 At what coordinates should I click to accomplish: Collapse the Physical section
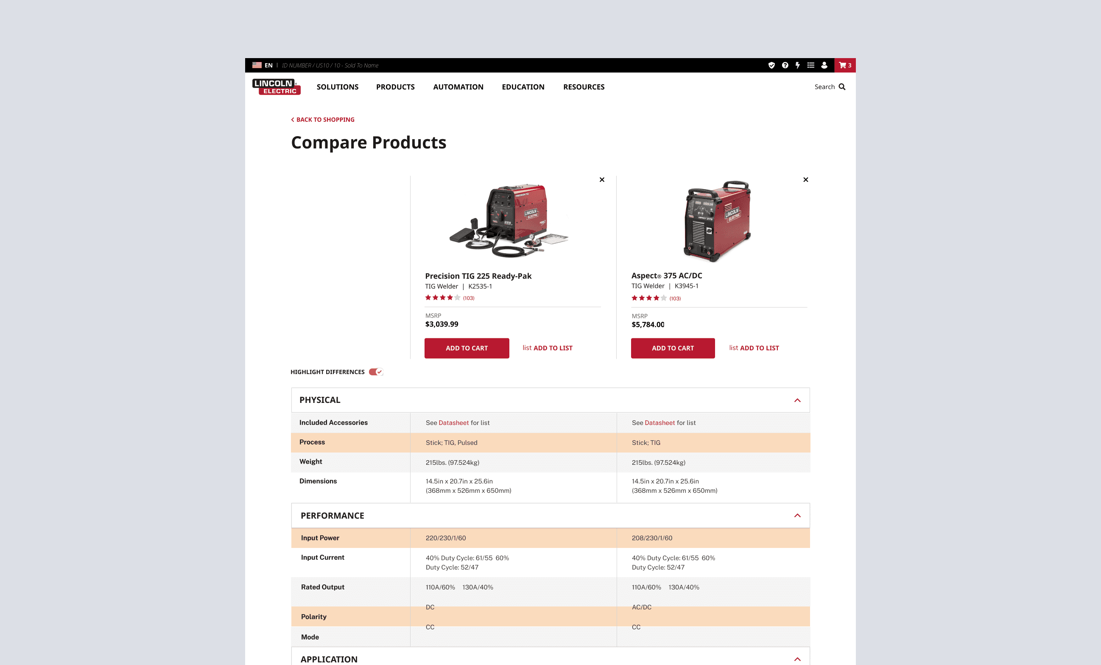pyautogui.click(x=797, y=400)
